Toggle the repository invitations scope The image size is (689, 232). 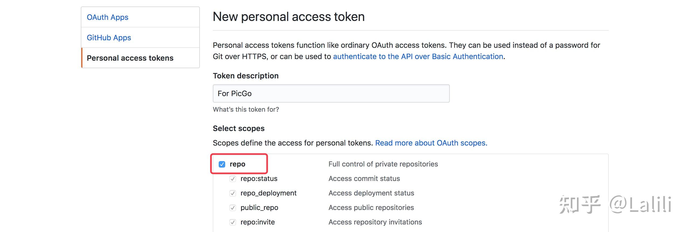(232, 222)
